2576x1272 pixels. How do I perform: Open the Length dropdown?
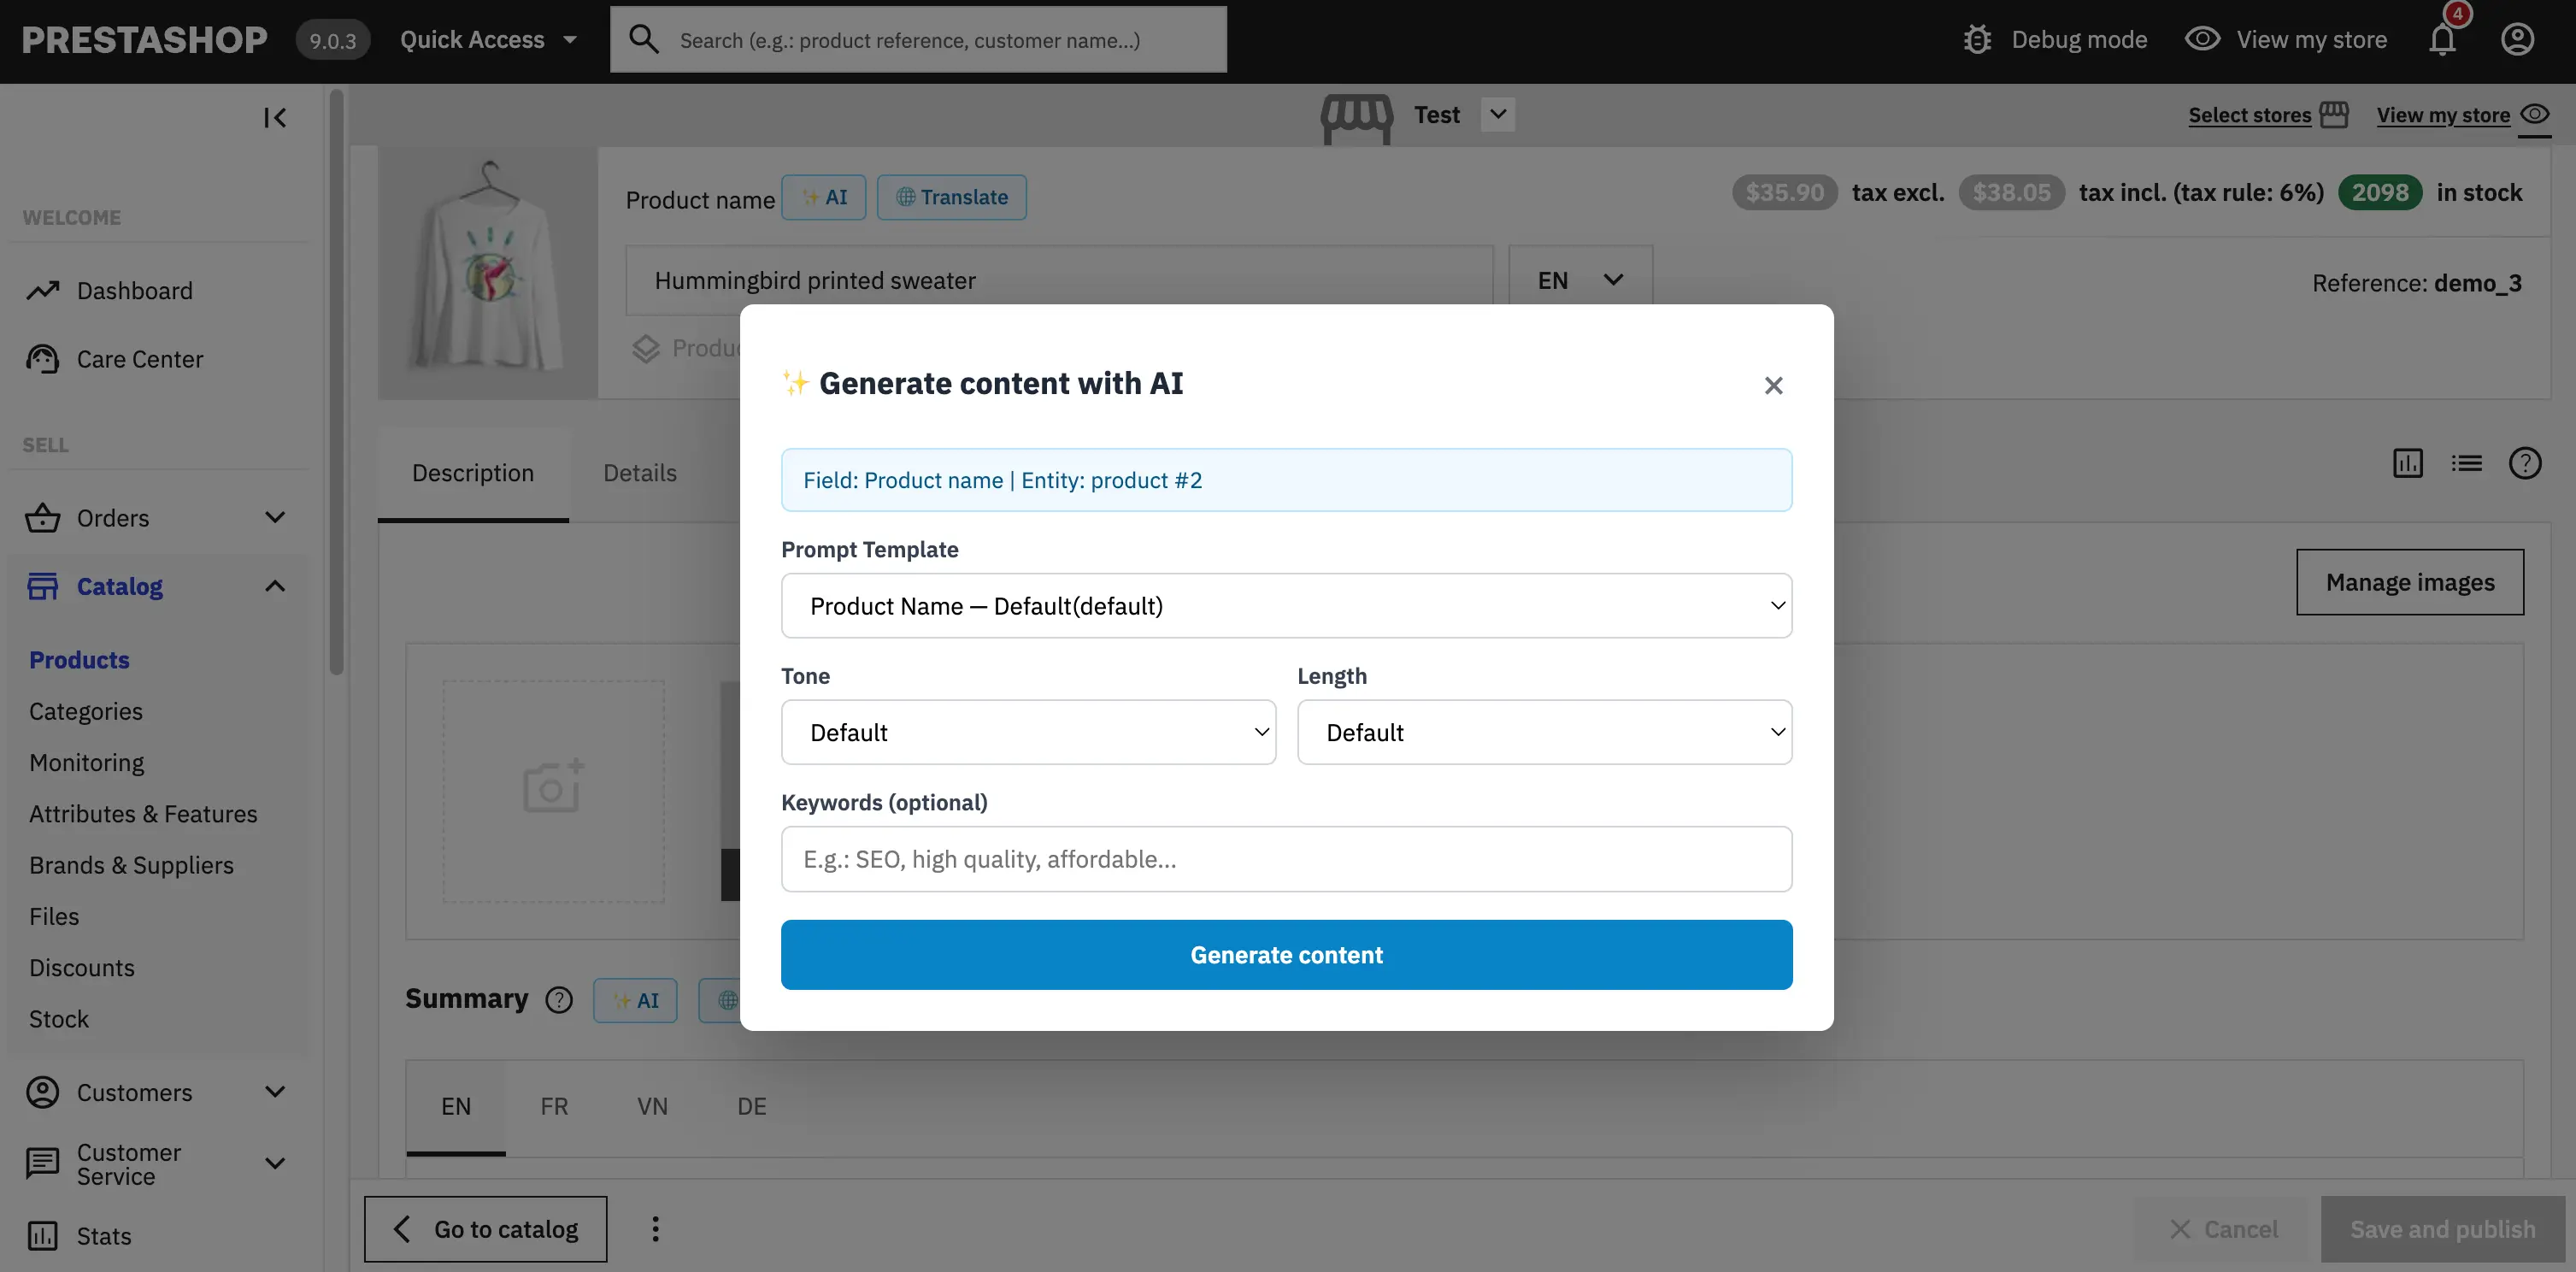[1544, 732]
